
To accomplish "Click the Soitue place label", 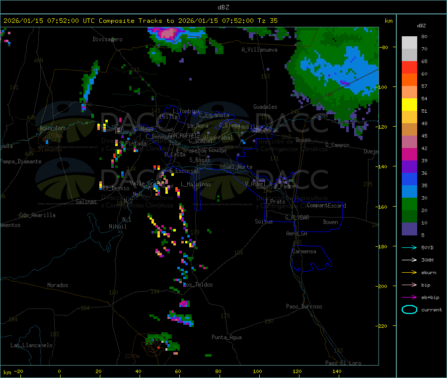I will (264, 222).
